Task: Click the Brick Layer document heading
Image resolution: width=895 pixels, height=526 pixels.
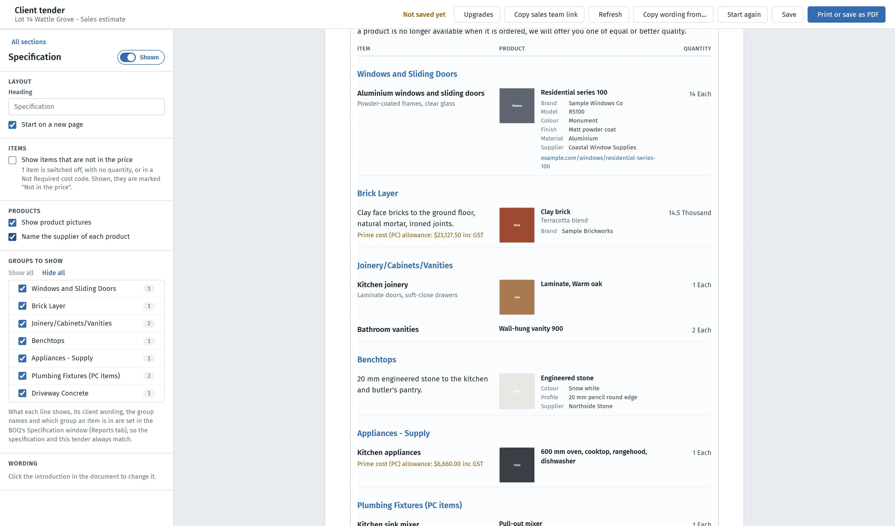Action: [x=377, y=193]
